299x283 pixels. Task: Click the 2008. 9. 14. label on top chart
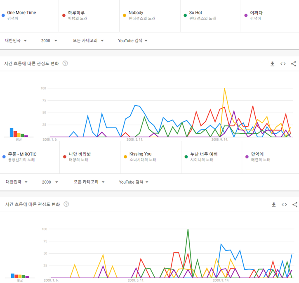coord(220,139)
